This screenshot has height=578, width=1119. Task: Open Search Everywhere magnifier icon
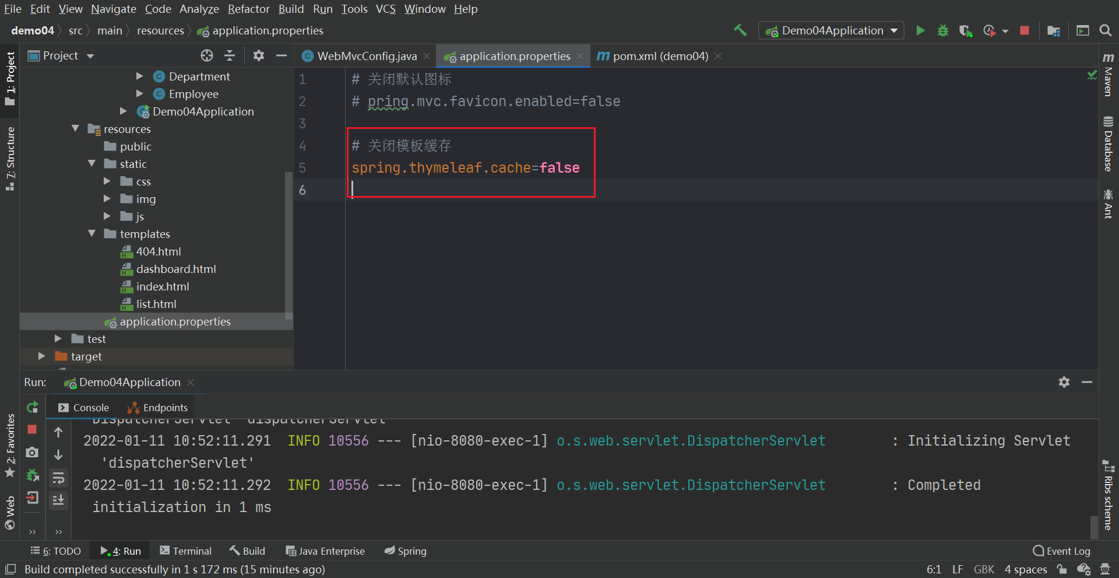pos(1105,30)
